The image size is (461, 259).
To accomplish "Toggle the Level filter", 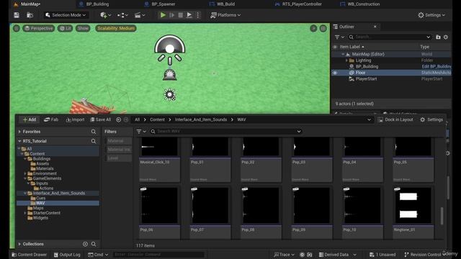I will point(118,158).
